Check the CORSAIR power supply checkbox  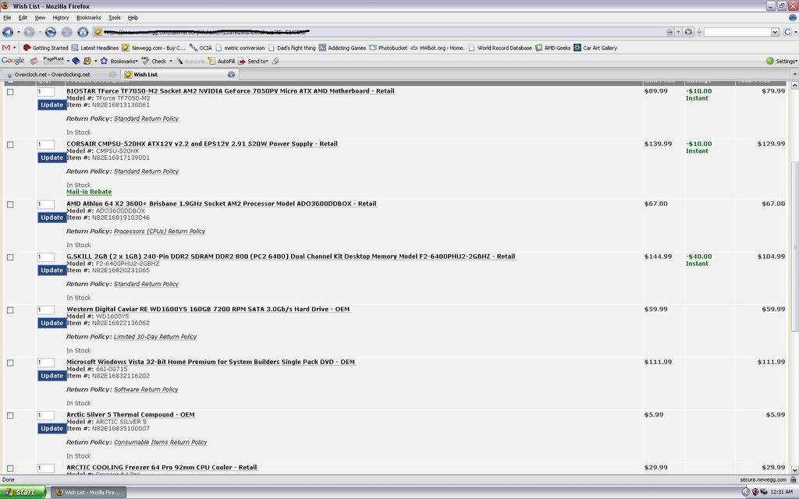tap(10, 145)
